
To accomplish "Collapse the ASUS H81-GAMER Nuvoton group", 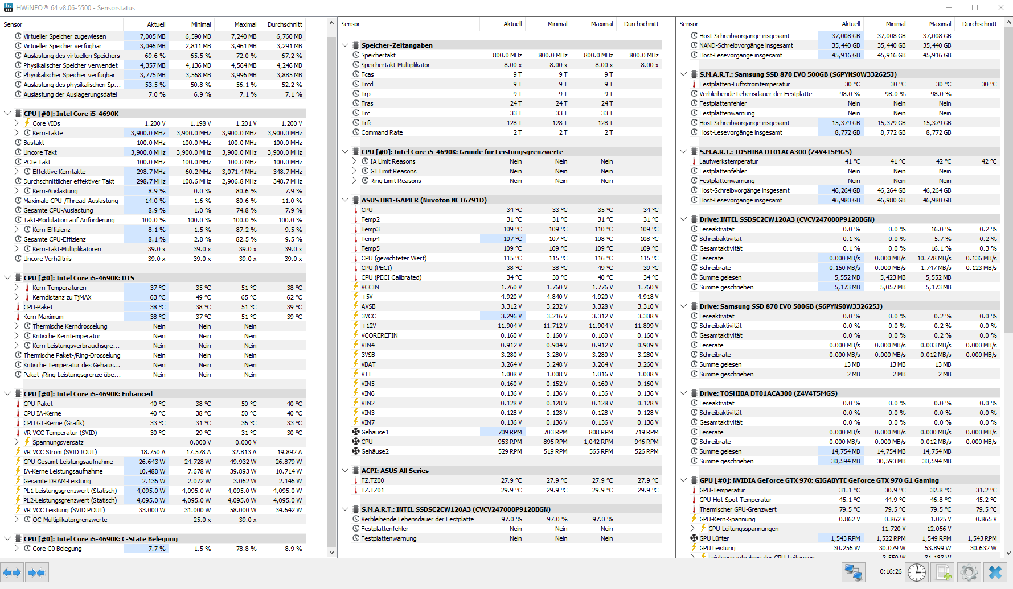I will click(x=345, y=200).
